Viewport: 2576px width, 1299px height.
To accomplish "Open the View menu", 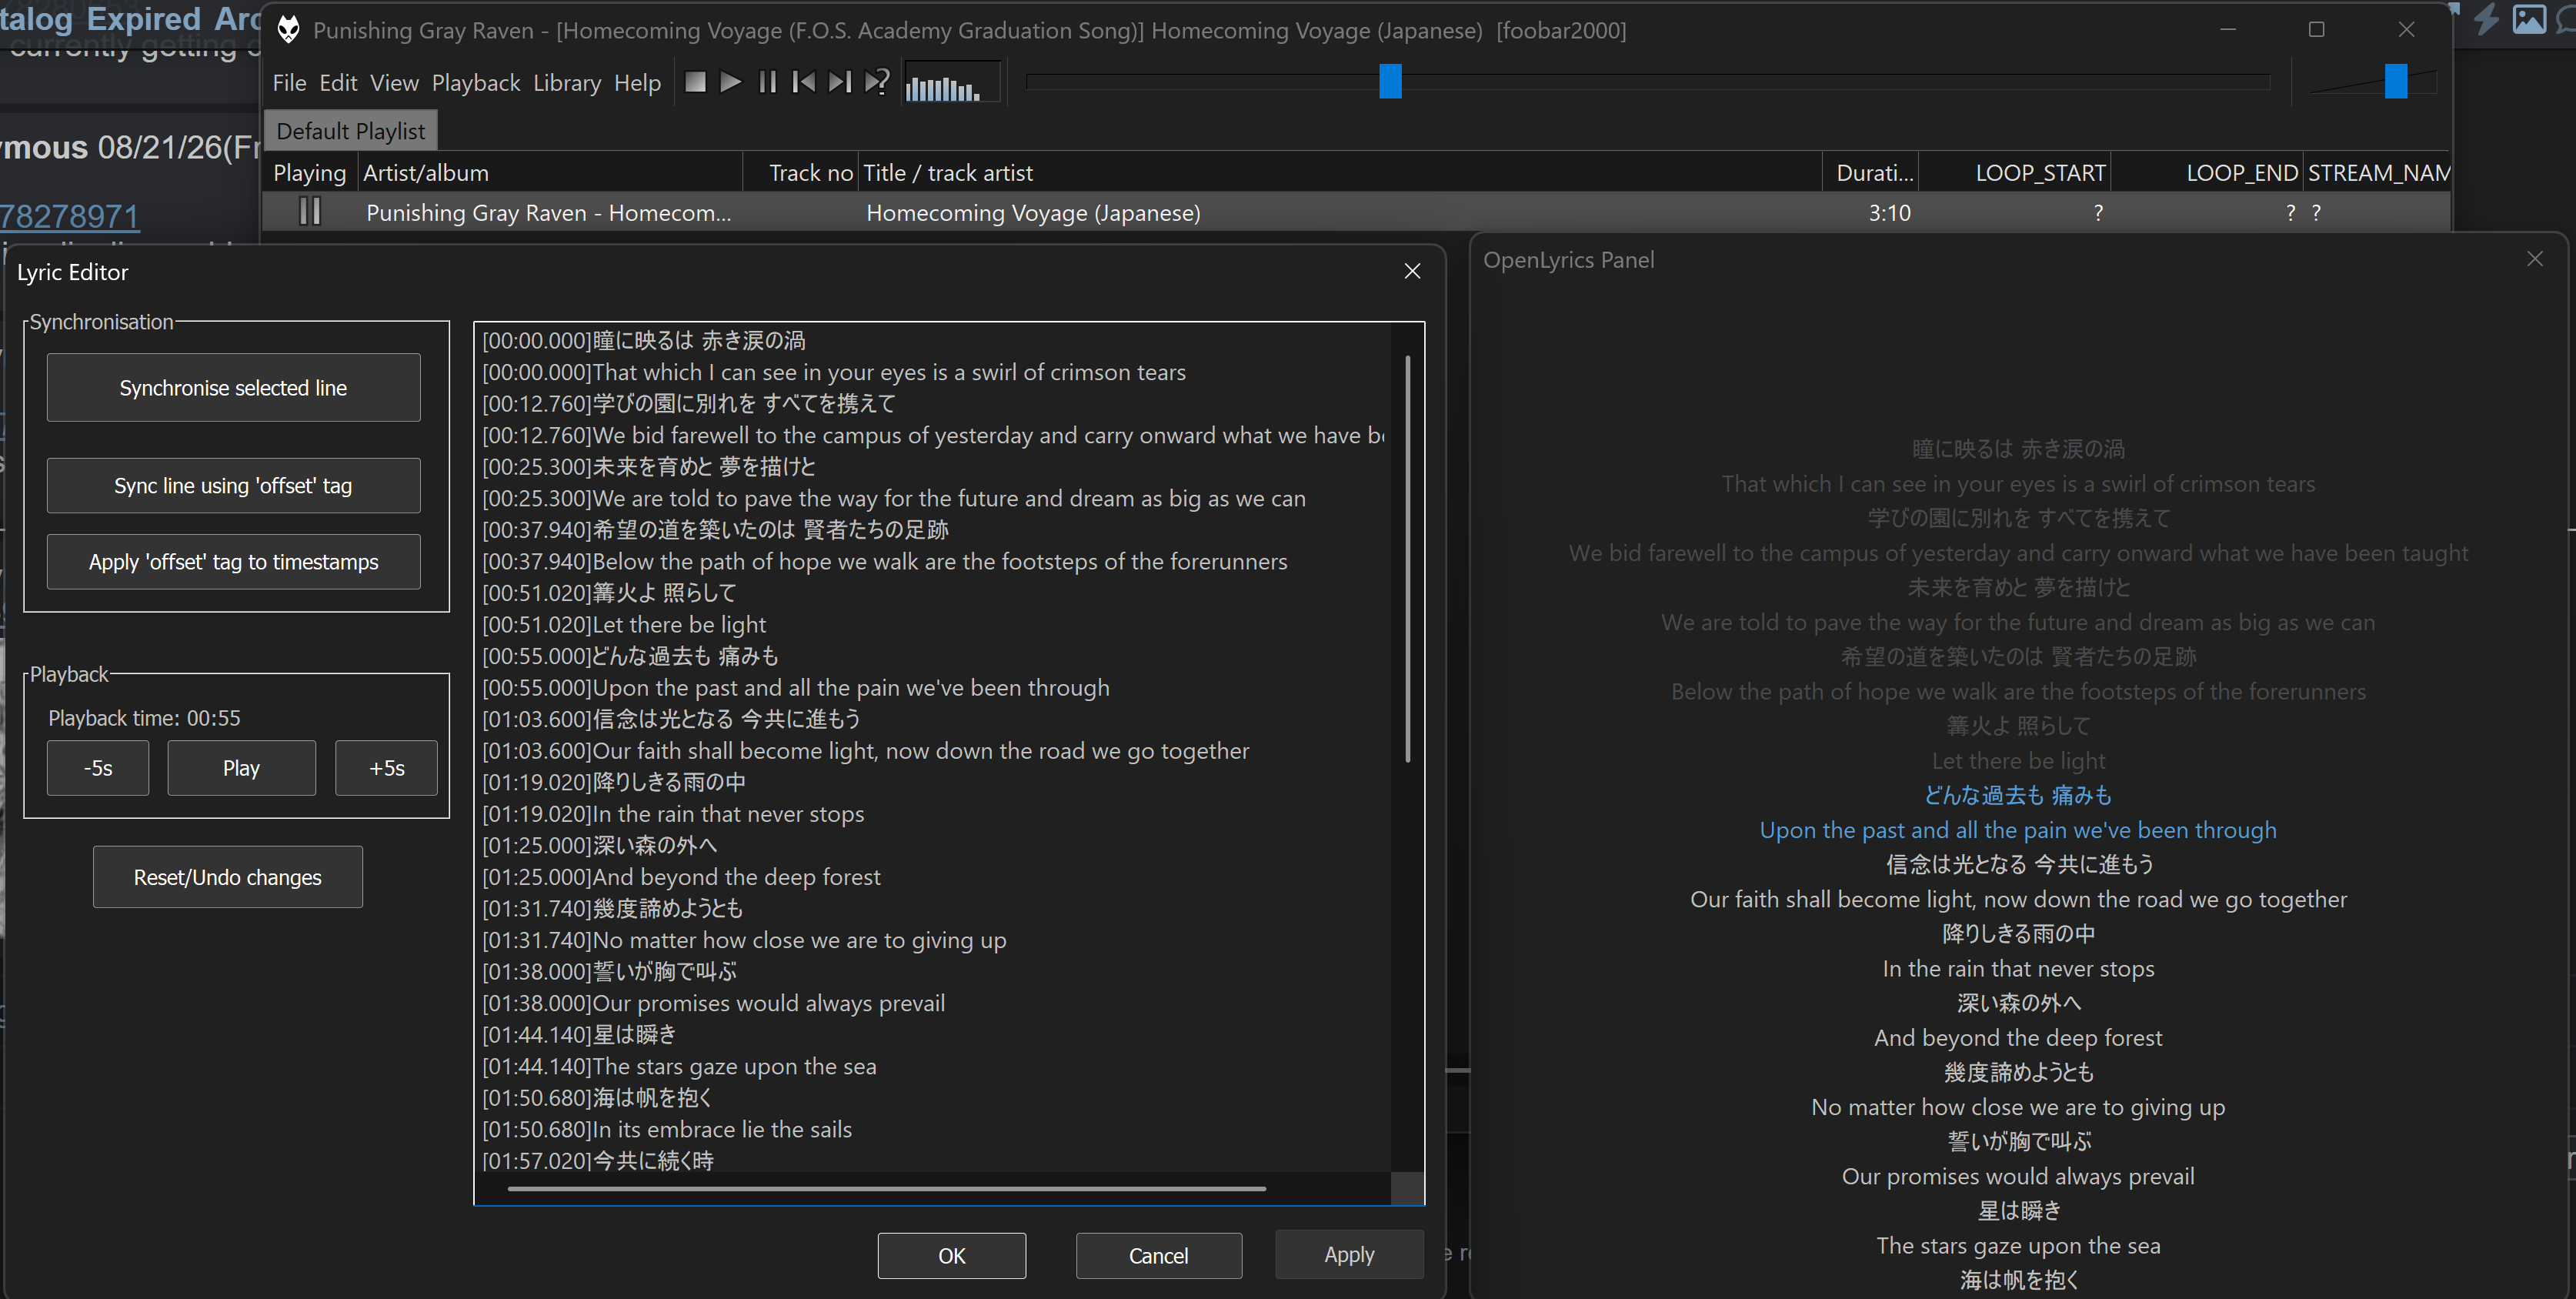I will [394, 83].
